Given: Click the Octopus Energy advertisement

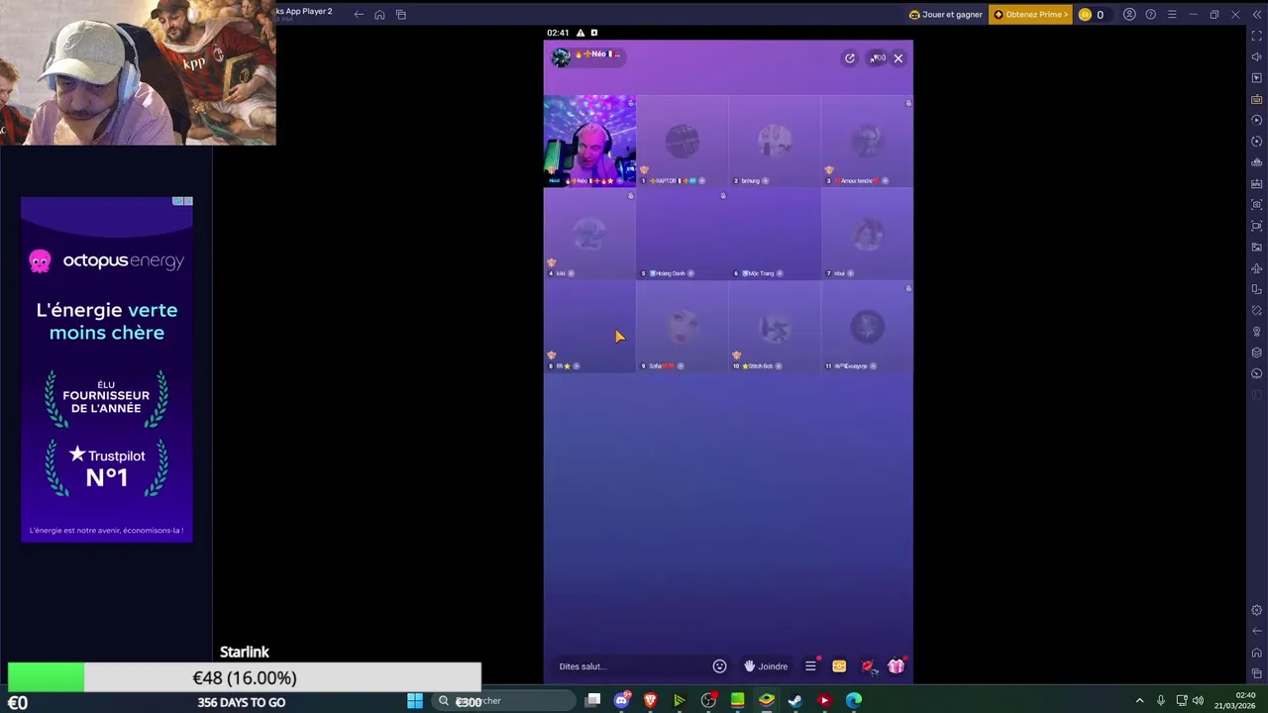Looking at the screenshot, I should pyautogui.click(x=107, y=368).
